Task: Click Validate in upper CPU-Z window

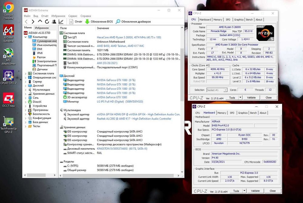Action: pos(251,98)
